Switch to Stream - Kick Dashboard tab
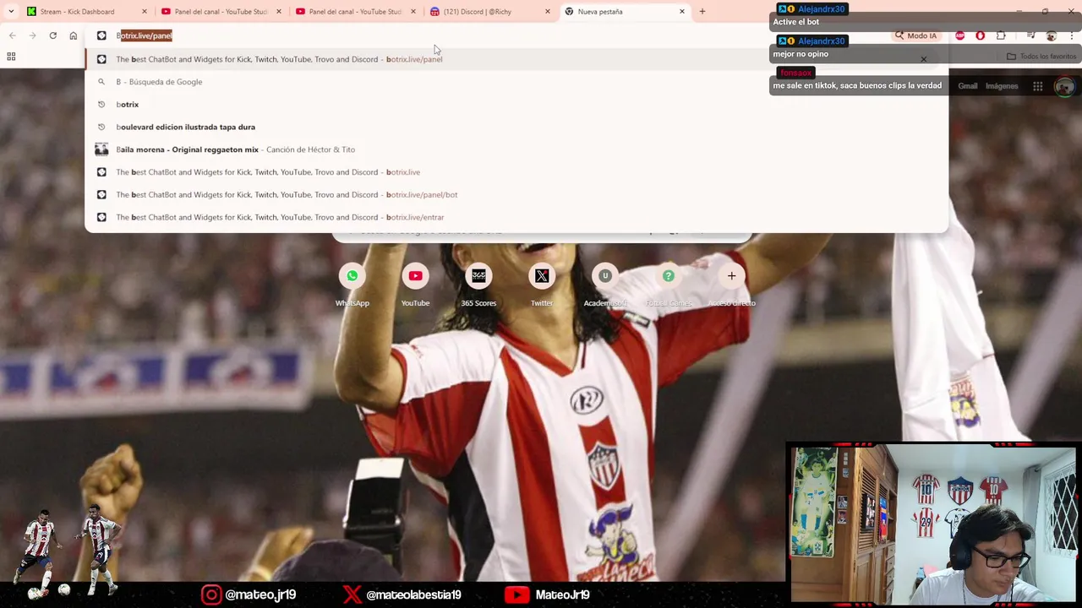Image resolution: width=1082 pixels, height=608 pixels. coord(77,12)
